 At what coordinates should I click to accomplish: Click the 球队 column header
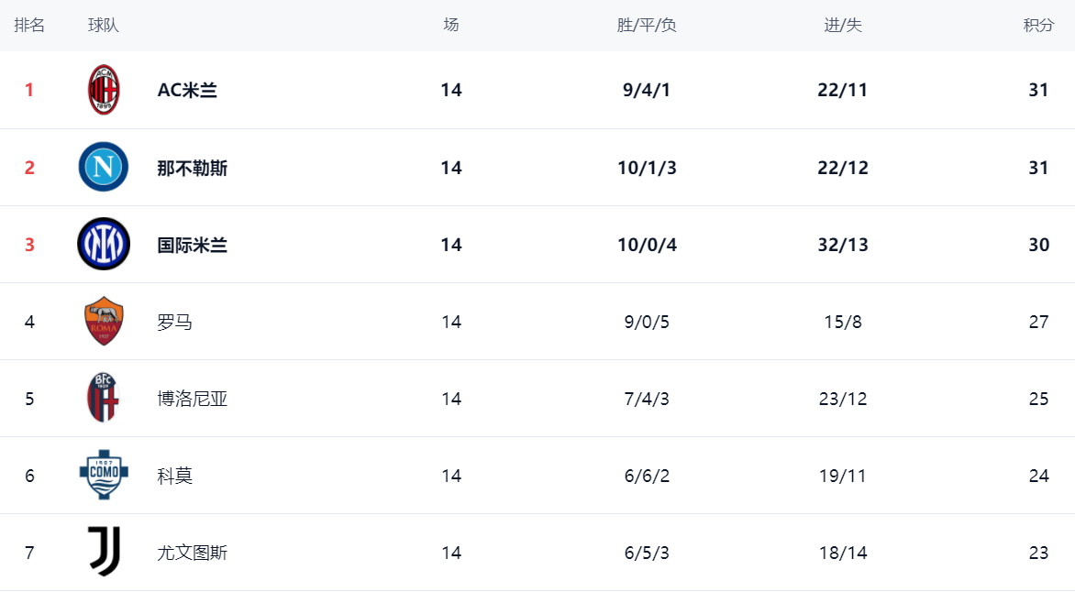click(104, 25)
